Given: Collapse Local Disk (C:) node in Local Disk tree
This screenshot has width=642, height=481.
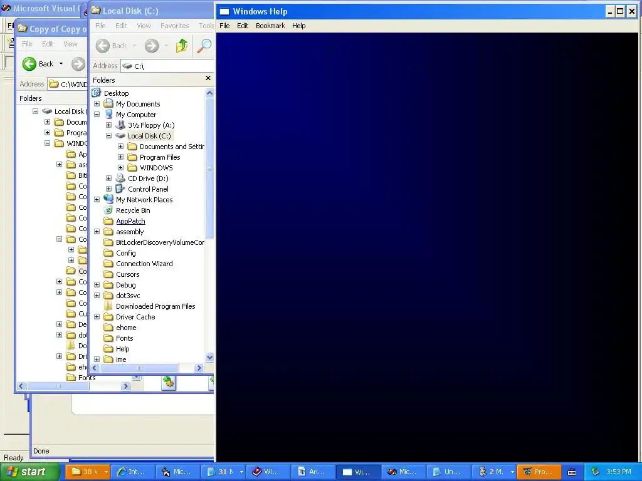Looking at the screenshot, I should (x=109, y=136).
